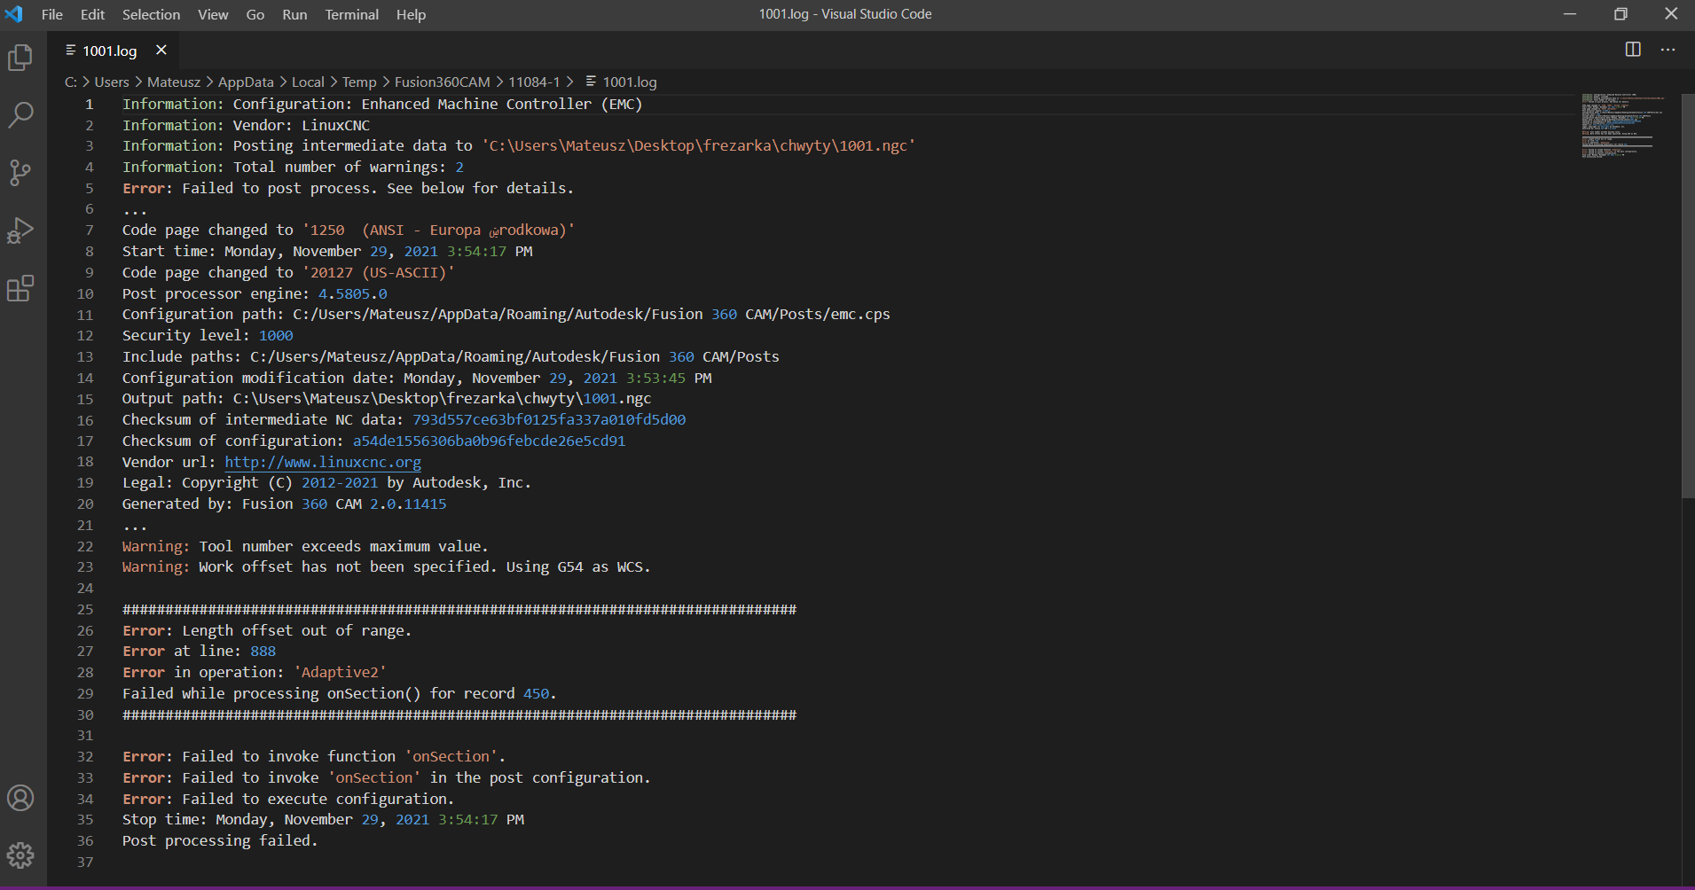Open the Selection menu
This screenshot has height=890, width=1695.
151,14
